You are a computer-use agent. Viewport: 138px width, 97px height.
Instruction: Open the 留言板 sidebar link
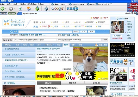[x=130, y=27]
